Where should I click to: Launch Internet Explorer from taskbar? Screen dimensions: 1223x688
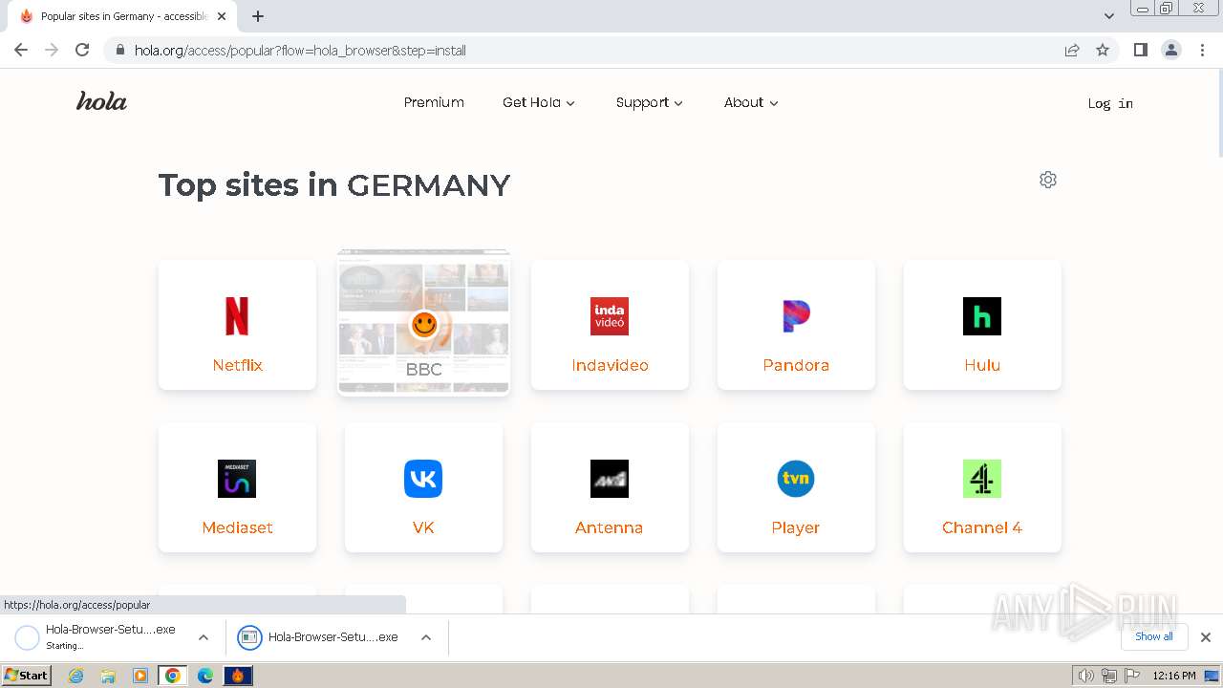tap(76, 676)
